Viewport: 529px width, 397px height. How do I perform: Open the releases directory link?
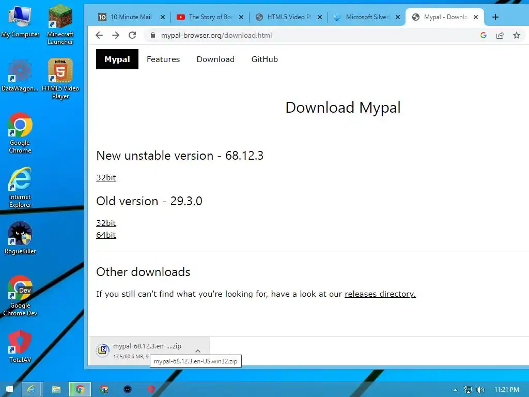pos(380,294)
